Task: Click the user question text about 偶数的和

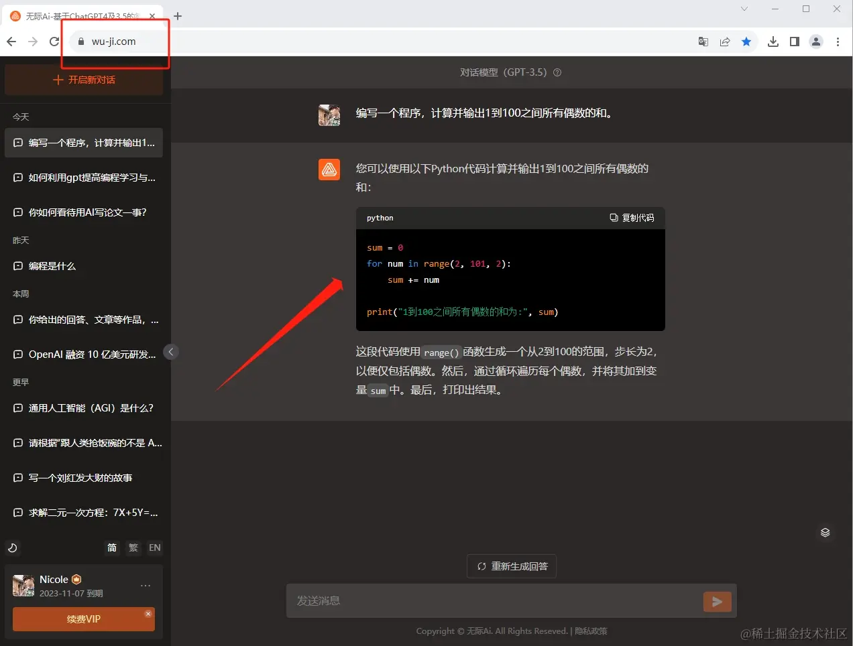Action: (x=485, y=113)
